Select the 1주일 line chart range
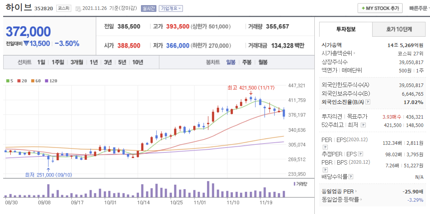Viewport: 430px width, 214px height. pos(58,62)
